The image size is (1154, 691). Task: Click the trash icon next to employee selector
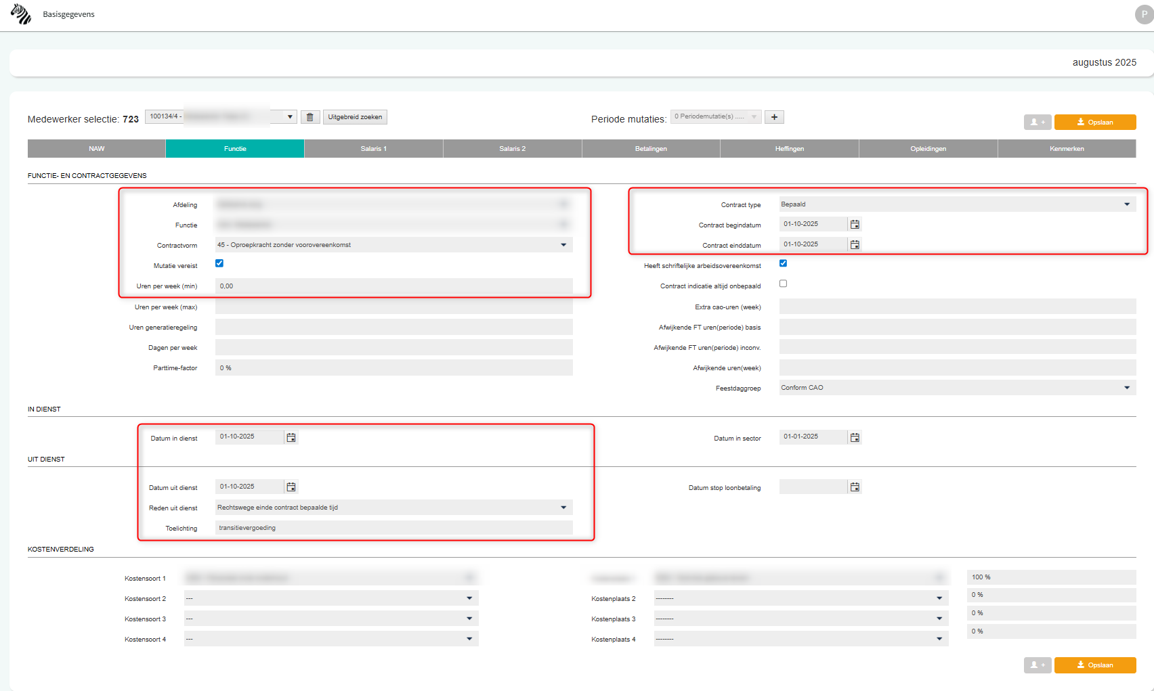pyautogui.click(x=310, y=117)
